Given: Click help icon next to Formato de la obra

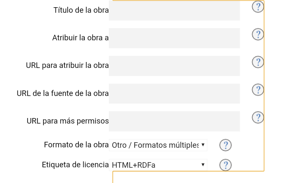Looking at the screenshot, I should pyautogui.click(x=225, y=145).
